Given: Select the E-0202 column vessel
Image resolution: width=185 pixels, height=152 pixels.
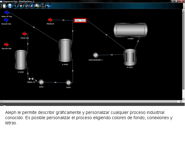Looking at the screenshot, I should click(65, 50).
